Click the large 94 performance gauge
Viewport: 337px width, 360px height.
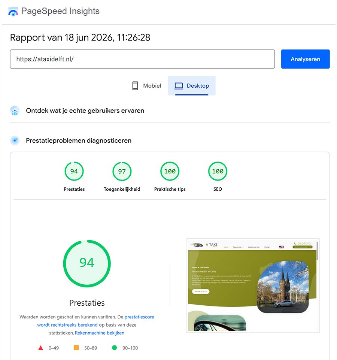pos(87,264)
